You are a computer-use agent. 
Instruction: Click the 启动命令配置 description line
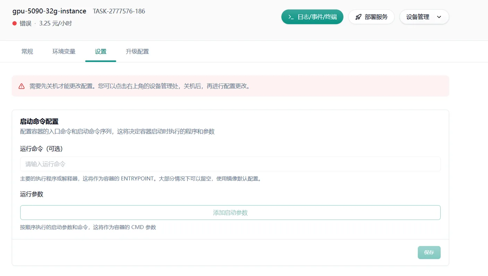pos(117,131)
